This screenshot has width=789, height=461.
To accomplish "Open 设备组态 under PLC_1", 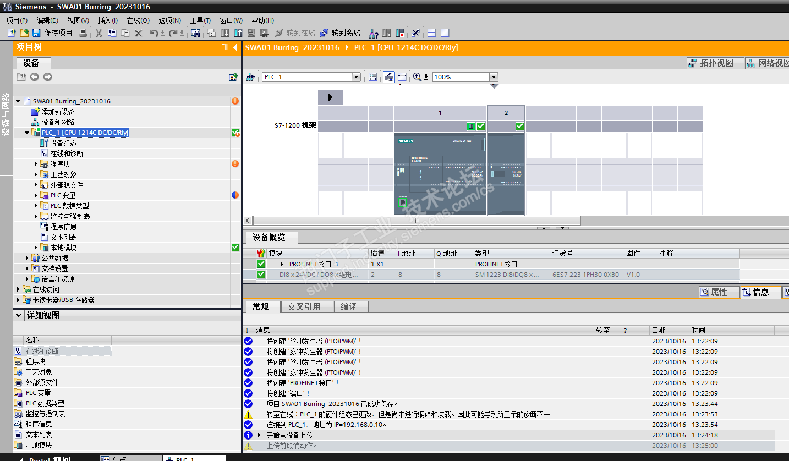I will tap(63, 143).
